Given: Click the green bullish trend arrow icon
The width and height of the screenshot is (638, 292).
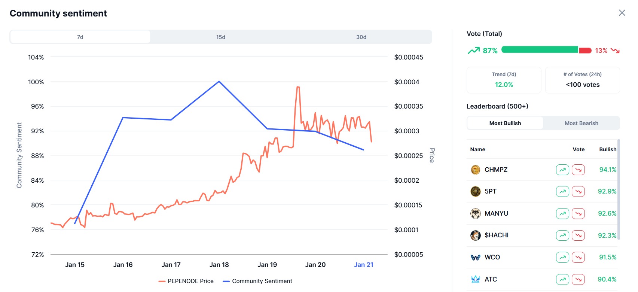Looking at the screenshot, I should 473,51.
